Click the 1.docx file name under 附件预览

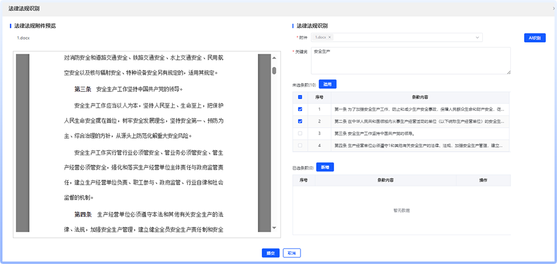(x=23, y=38)
